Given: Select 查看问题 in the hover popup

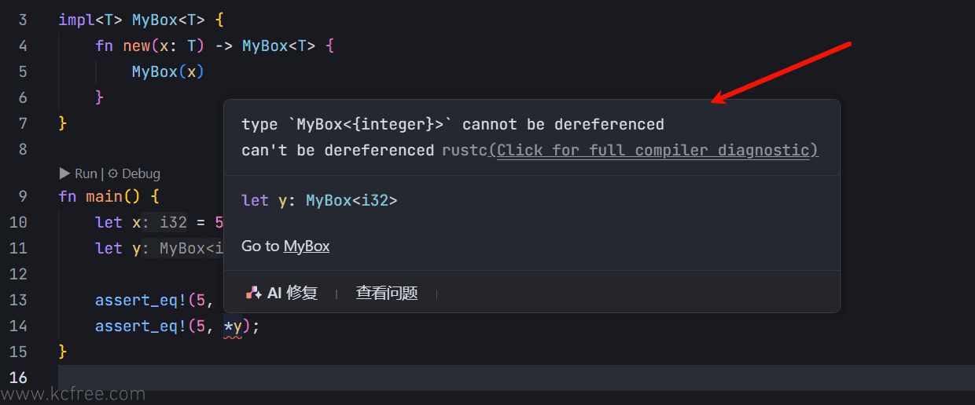Looking at the screenshot, I should point(387,293).
